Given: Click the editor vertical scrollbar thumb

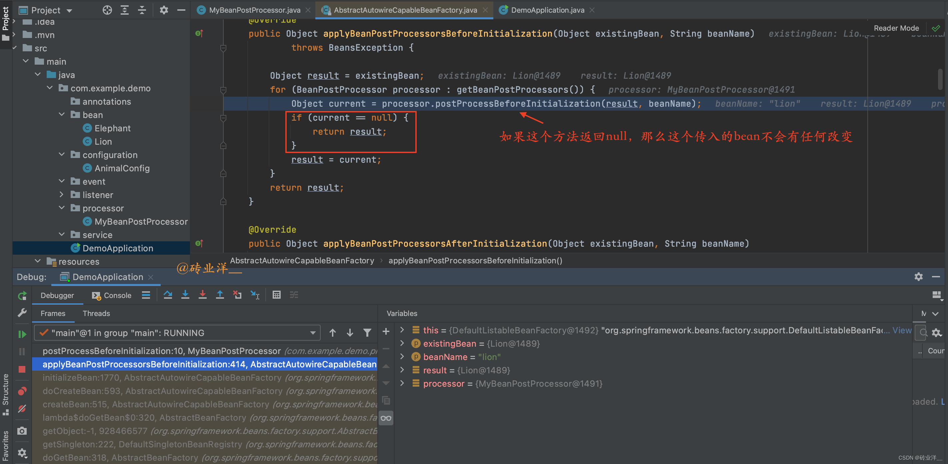Looking at the screenshot, I should pyautogui.click(x=940, y=78).
